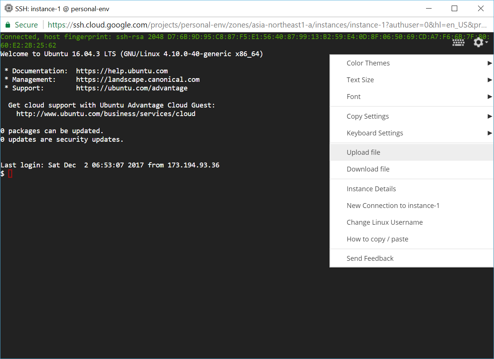Click '0 packages can be updated.' text
This screenshot has width=494, height=359.
[x=52, y=131]
